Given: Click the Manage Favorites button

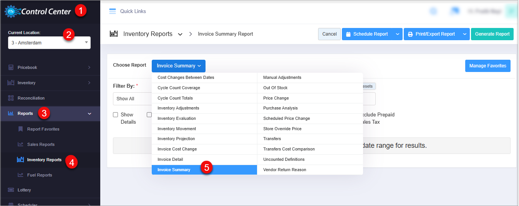Looking at the screenshot, I should pyautogui.click(x=487, y=66).
